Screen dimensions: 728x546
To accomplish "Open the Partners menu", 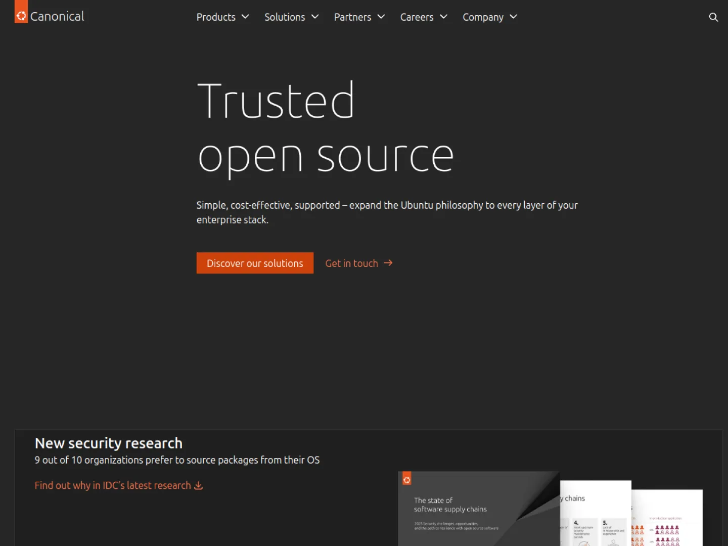I will point(359,17).
